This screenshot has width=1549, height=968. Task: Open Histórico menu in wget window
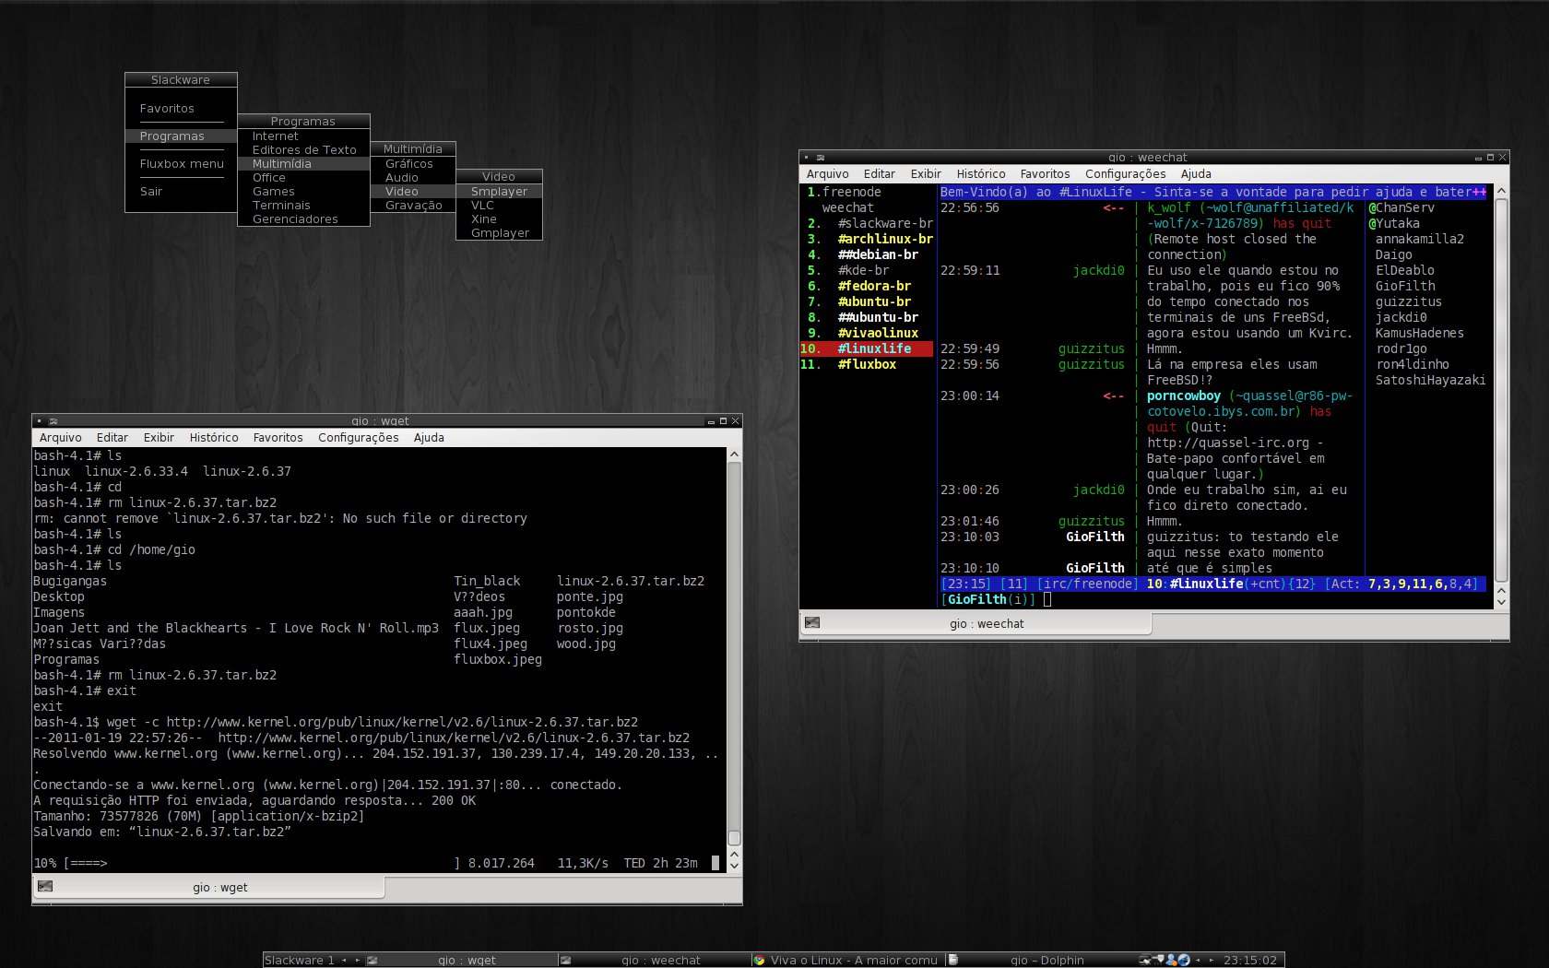point(214,438)
